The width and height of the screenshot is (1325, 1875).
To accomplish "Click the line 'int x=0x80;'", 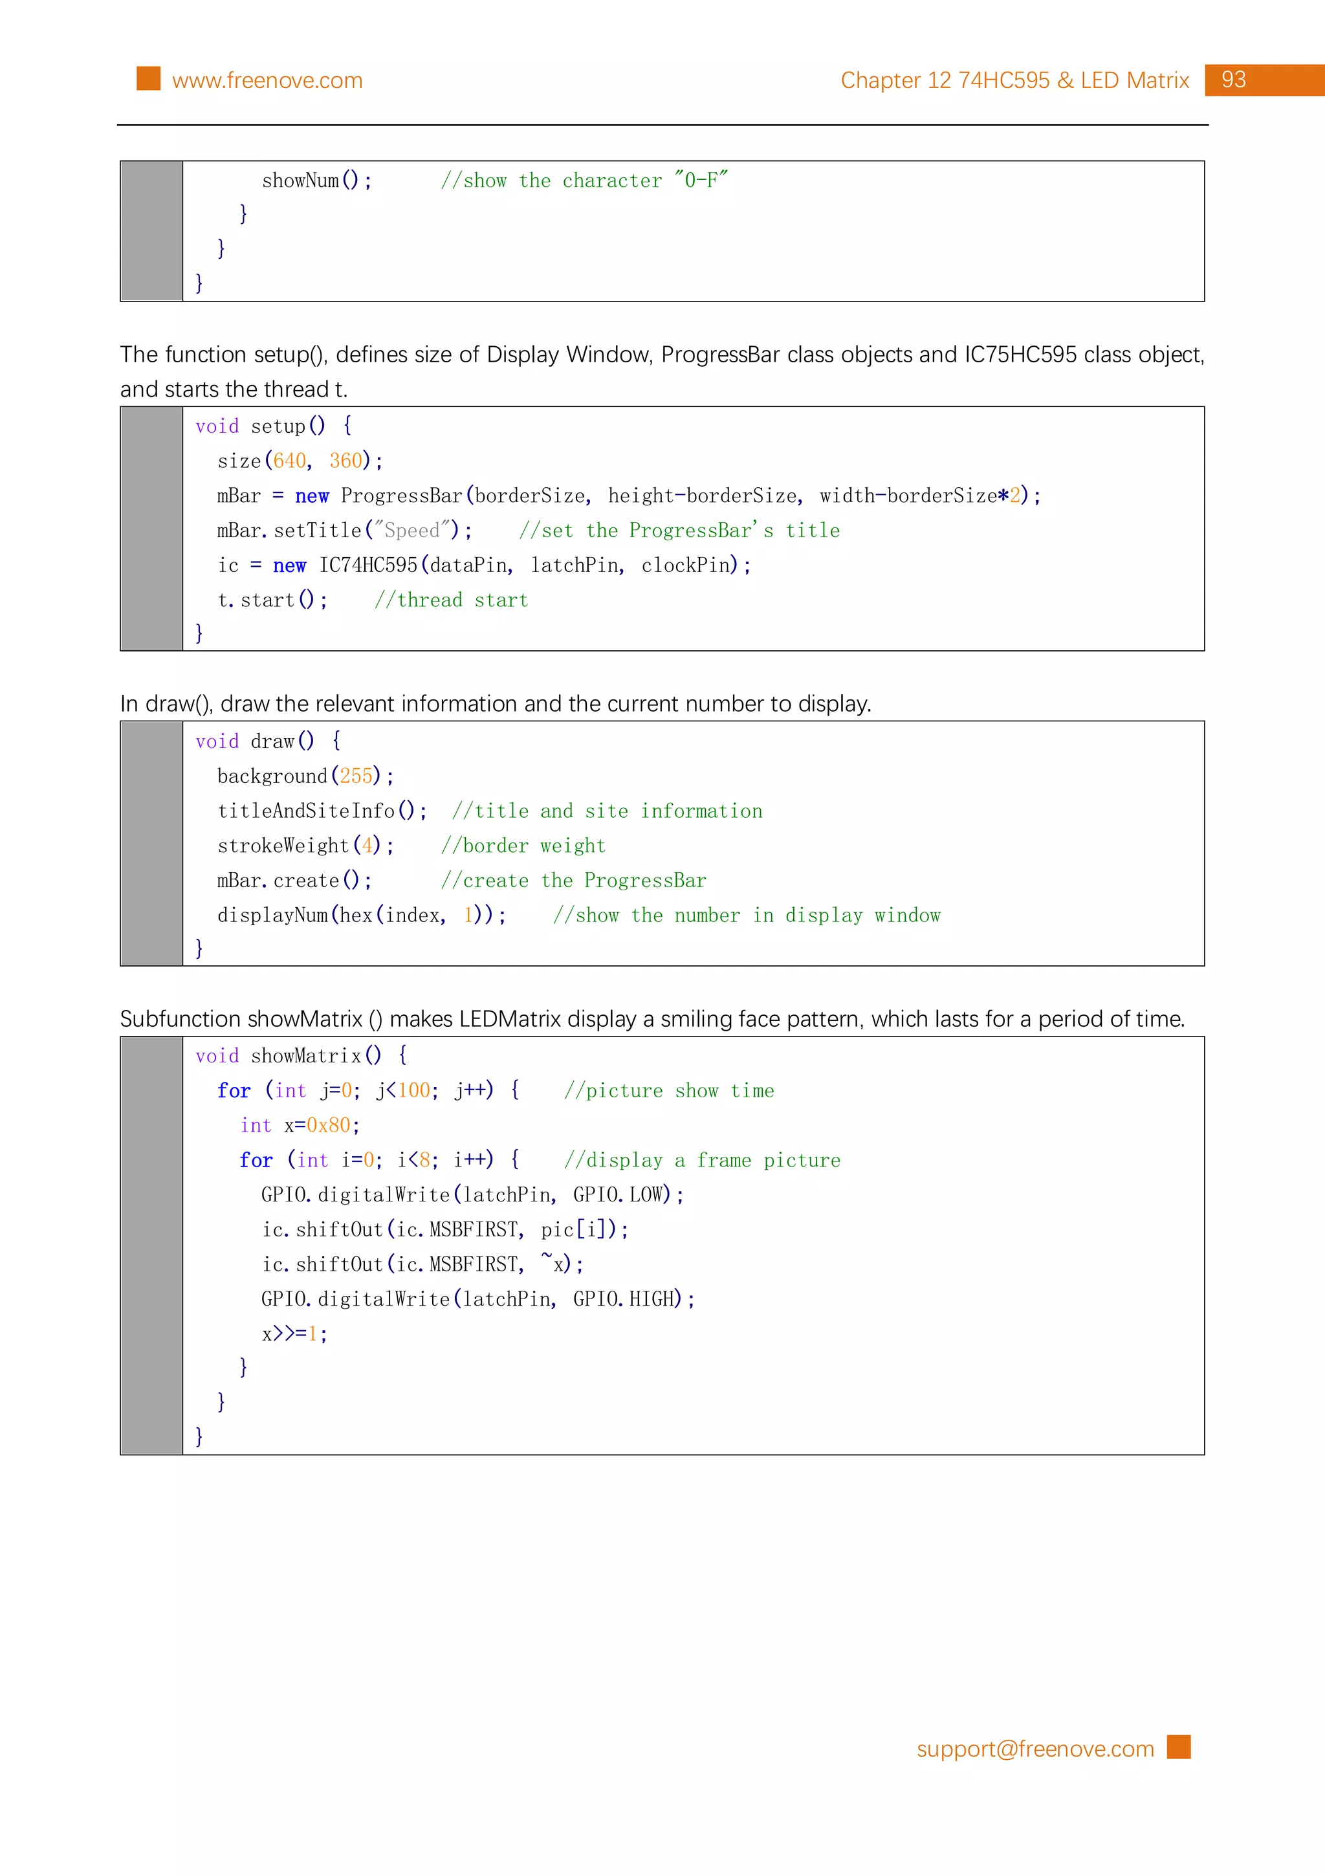I will [x=300, y=1125].
